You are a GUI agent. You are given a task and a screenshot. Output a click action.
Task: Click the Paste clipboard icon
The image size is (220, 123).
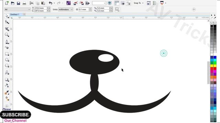43,3
